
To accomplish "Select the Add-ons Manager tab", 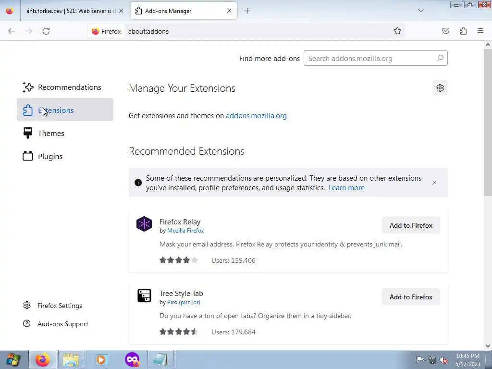I will 184,11.
